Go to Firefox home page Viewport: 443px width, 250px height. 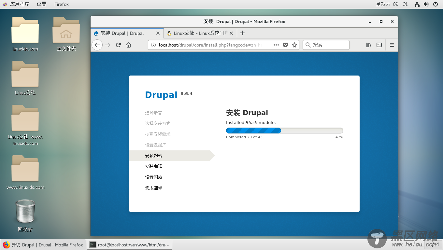coord(129,45)
